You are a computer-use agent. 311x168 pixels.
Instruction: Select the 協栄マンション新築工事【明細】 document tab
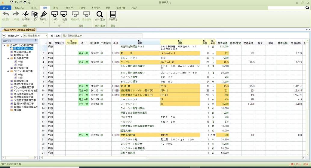[x=20, y=30]
